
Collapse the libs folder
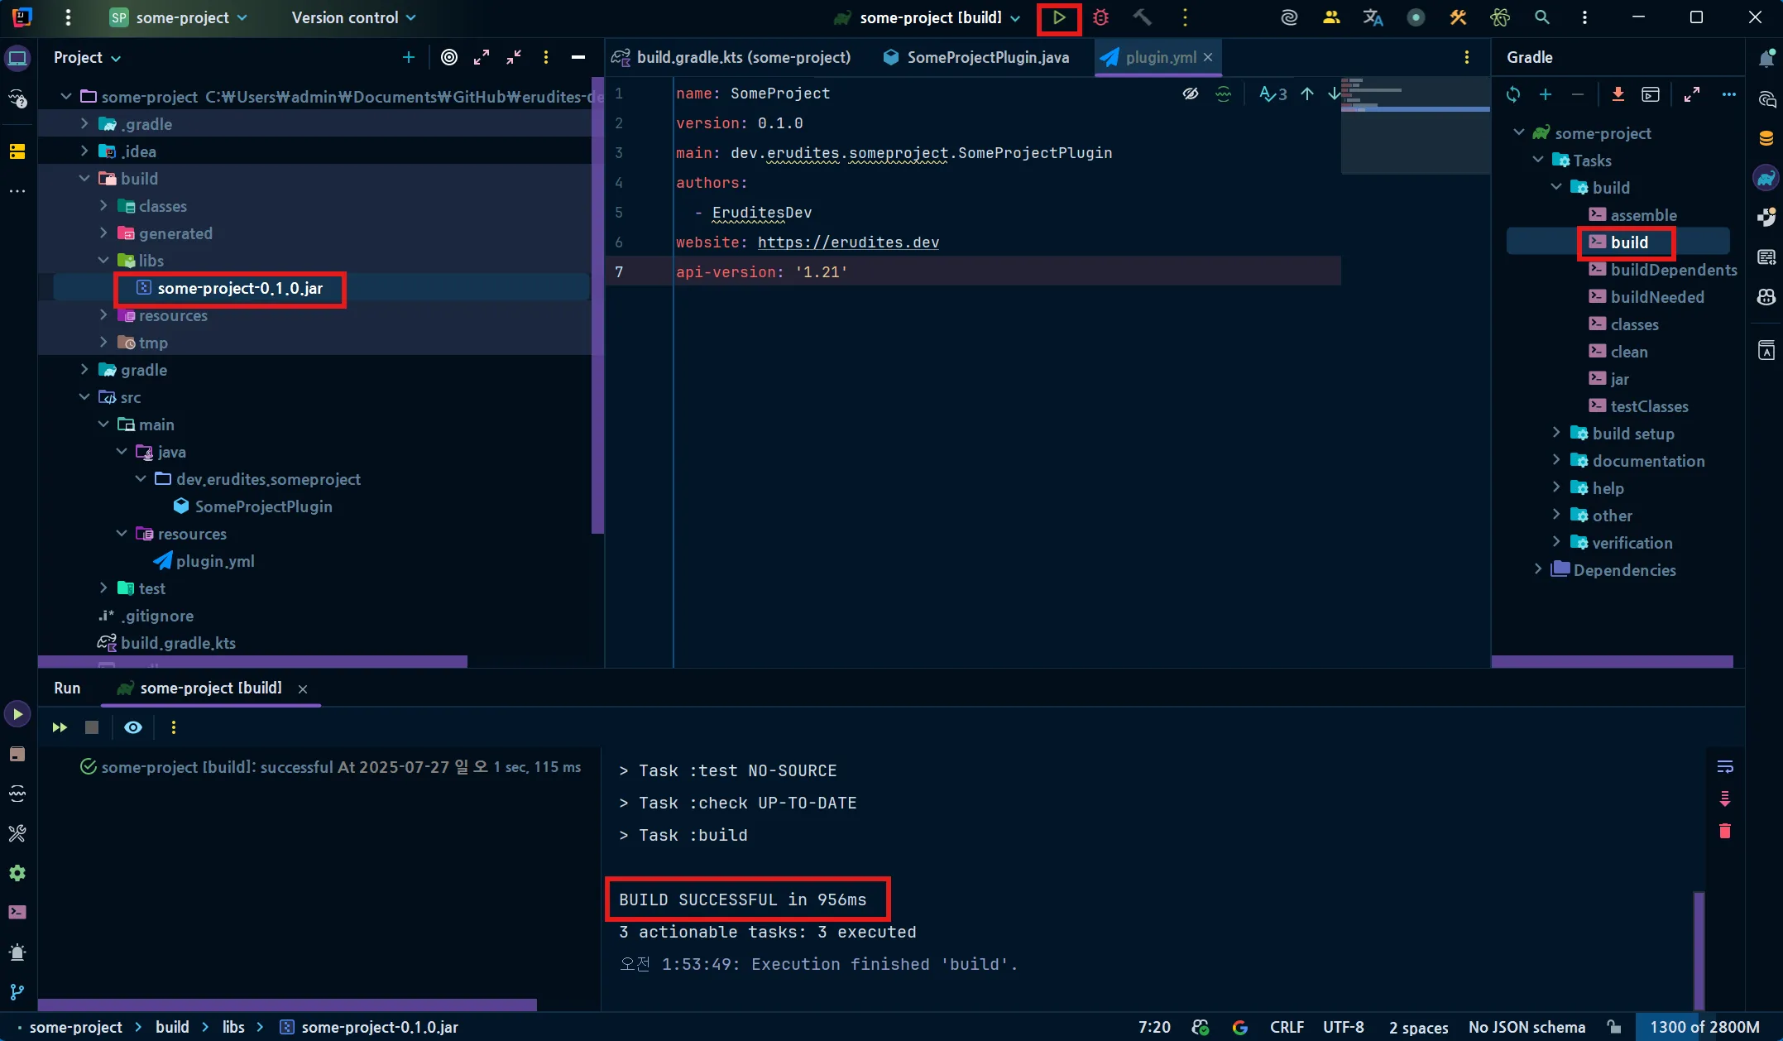coord(103,261)
